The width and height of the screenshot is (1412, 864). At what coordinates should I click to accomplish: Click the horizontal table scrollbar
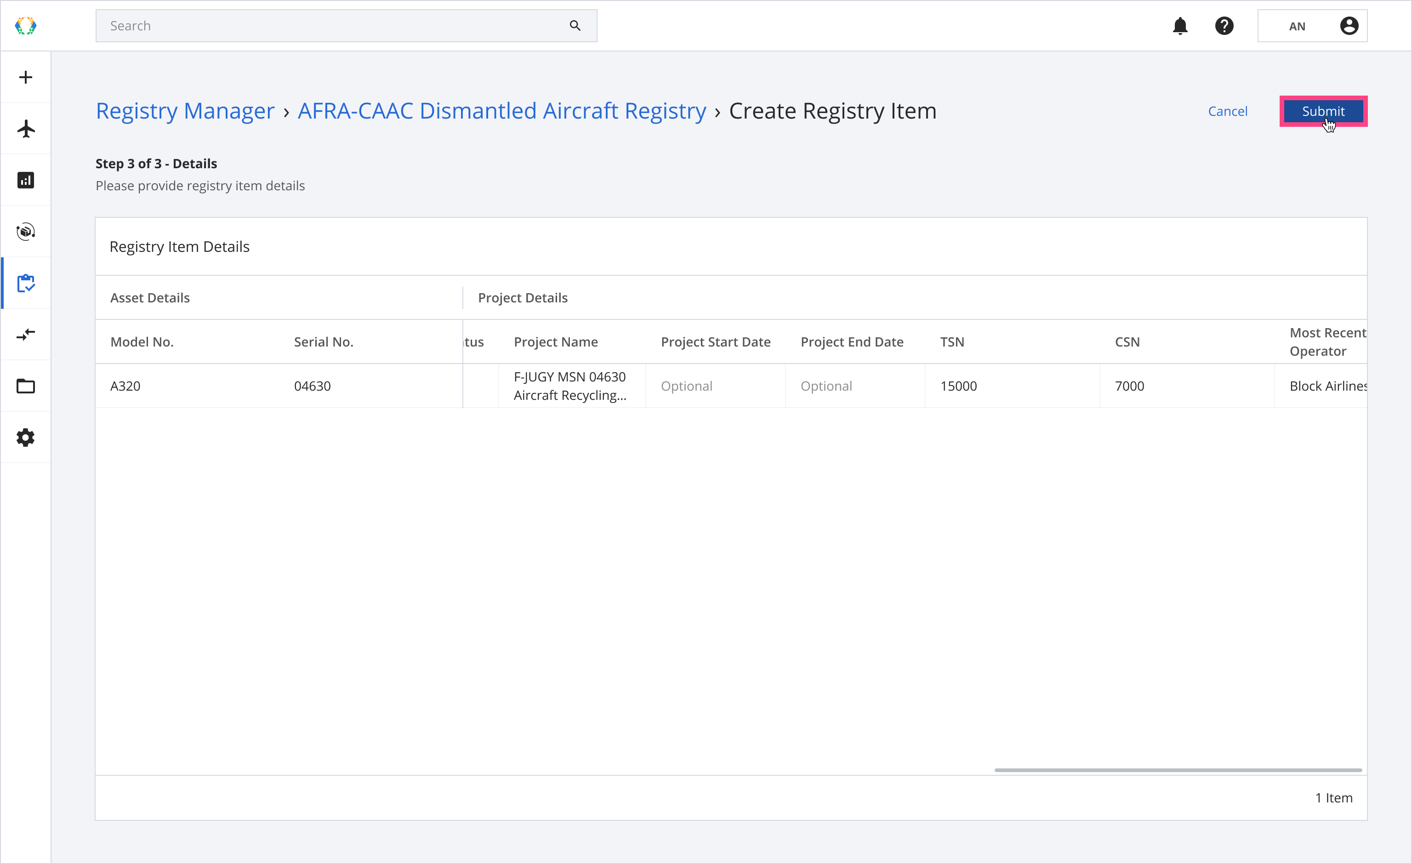coord(1178,770)
